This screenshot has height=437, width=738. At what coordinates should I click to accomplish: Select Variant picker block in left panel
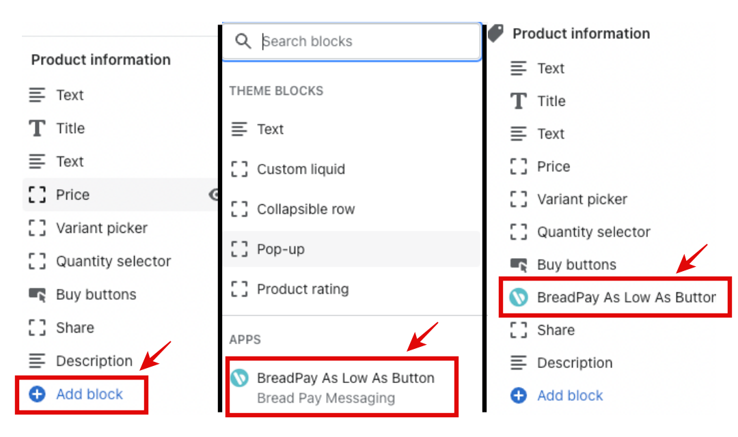102,228
